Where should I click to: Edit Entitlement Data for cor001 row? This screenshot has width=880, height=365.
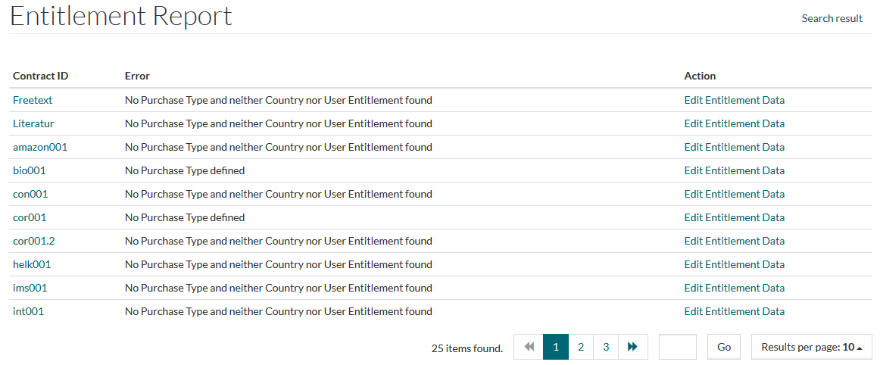[734, 217]
